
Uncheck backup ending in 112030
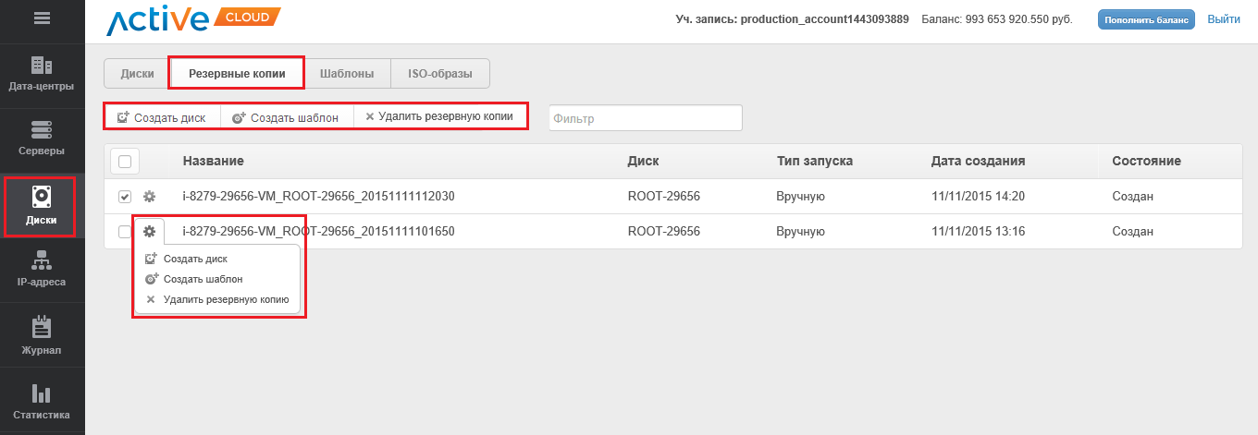coord(125,197)
